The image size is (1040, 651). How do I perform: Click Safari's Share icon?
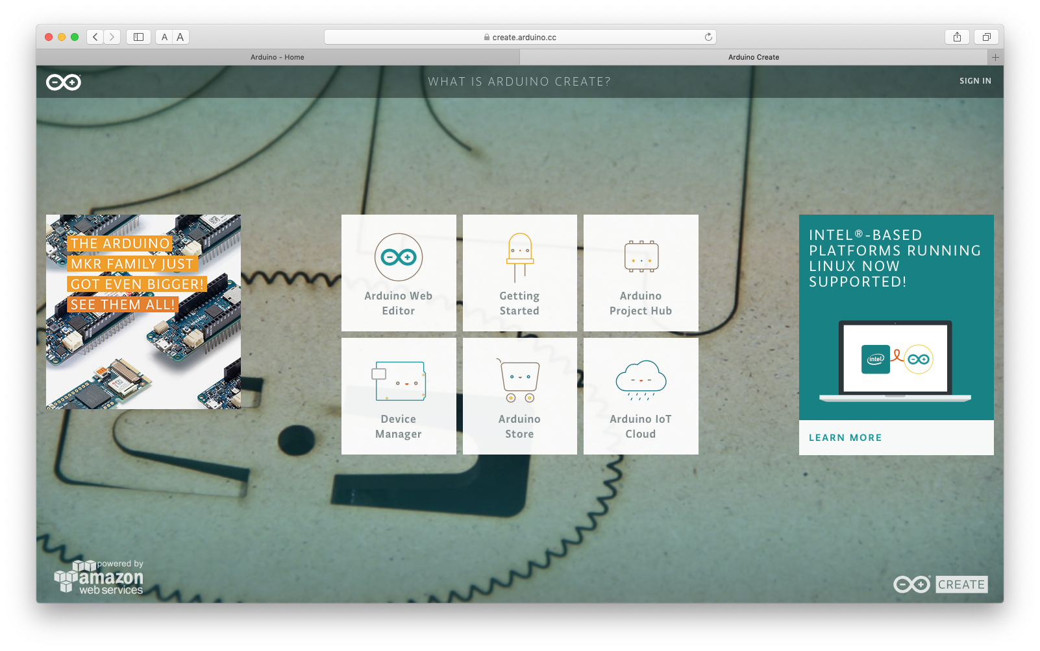[x=957, y=37]
